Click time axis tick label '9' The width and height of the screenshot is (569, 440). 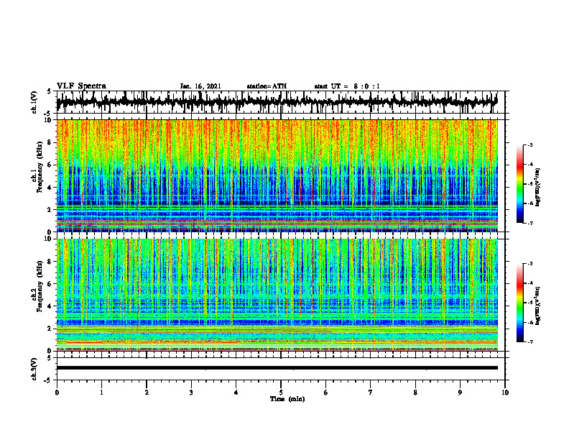click(460, 393)
